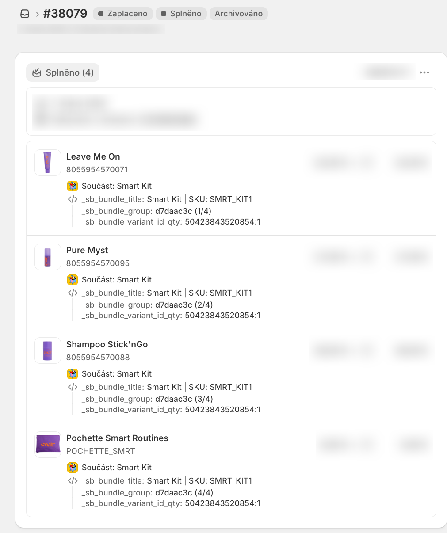The image size is (447, 533).
Task: Click code properties icon under Pochette Smart Routines
Action: [73, 481]
